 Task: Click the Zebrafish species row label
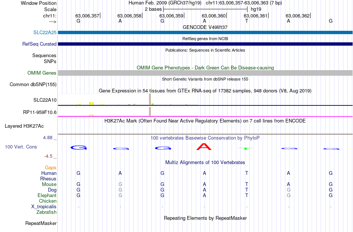(x=46, y=212)
